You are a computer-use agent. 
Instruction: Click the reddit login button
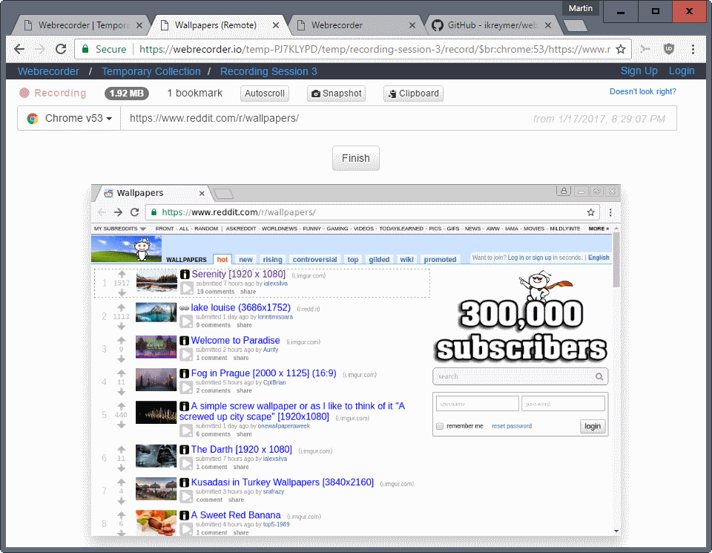tap(592, 426)
